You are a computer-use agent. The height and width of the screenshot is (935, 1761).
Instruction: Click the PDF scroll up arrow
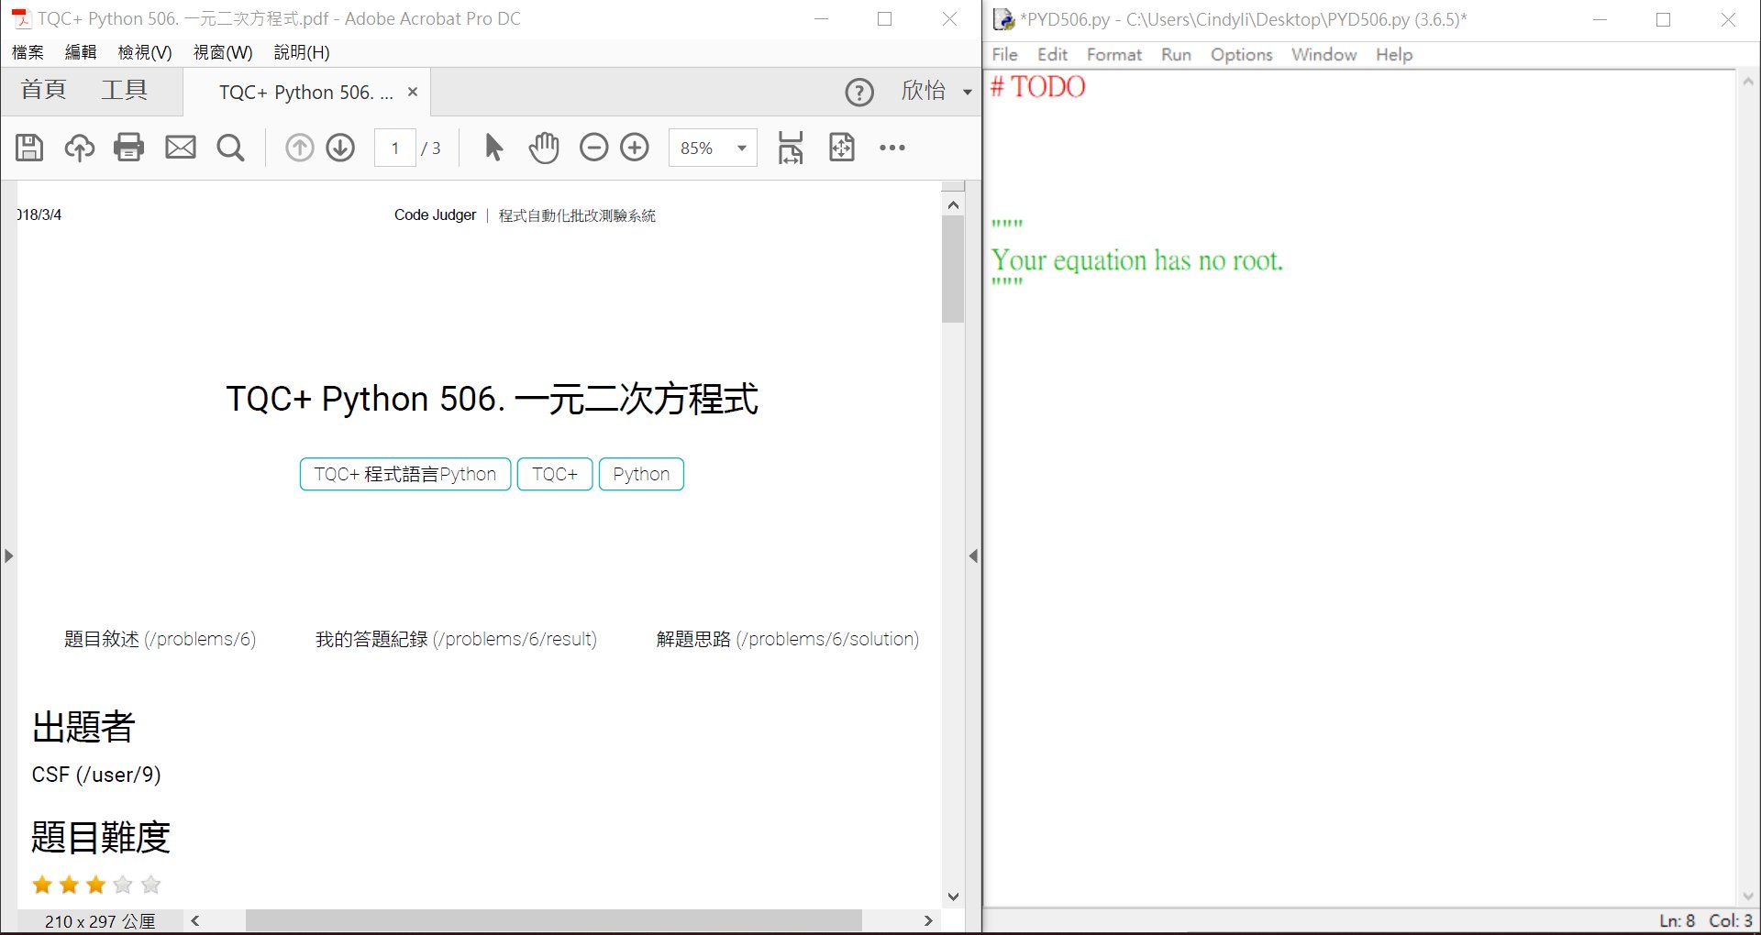[953, 204]
